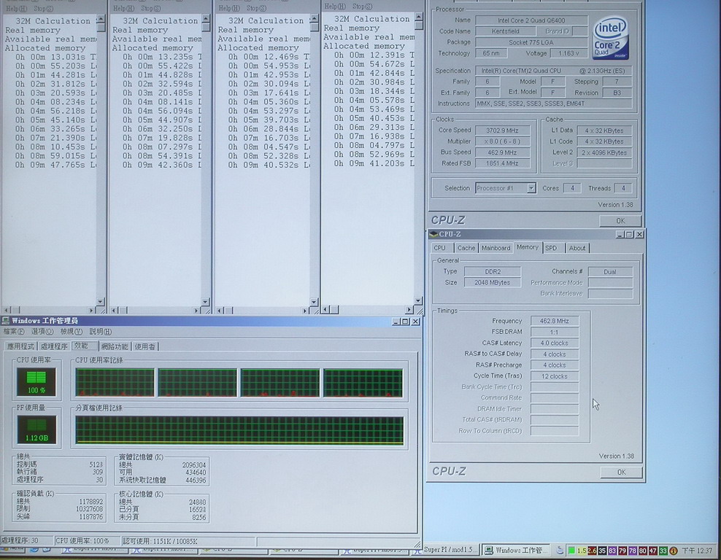Click the CAS# Latency value 4.0 clocks

[x=554, y=343]
